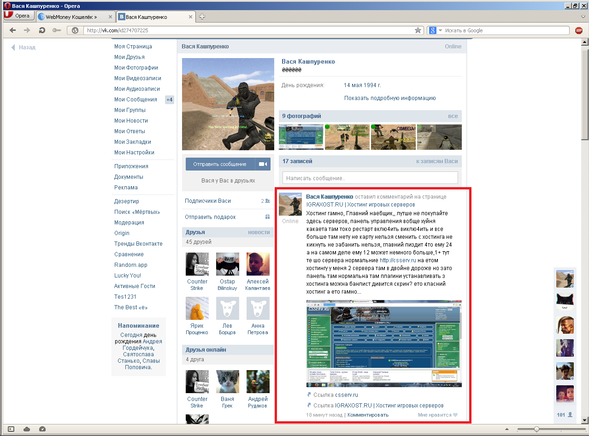Start a video call with camera icon
The image size is (589, 436).
click(263, 164)
